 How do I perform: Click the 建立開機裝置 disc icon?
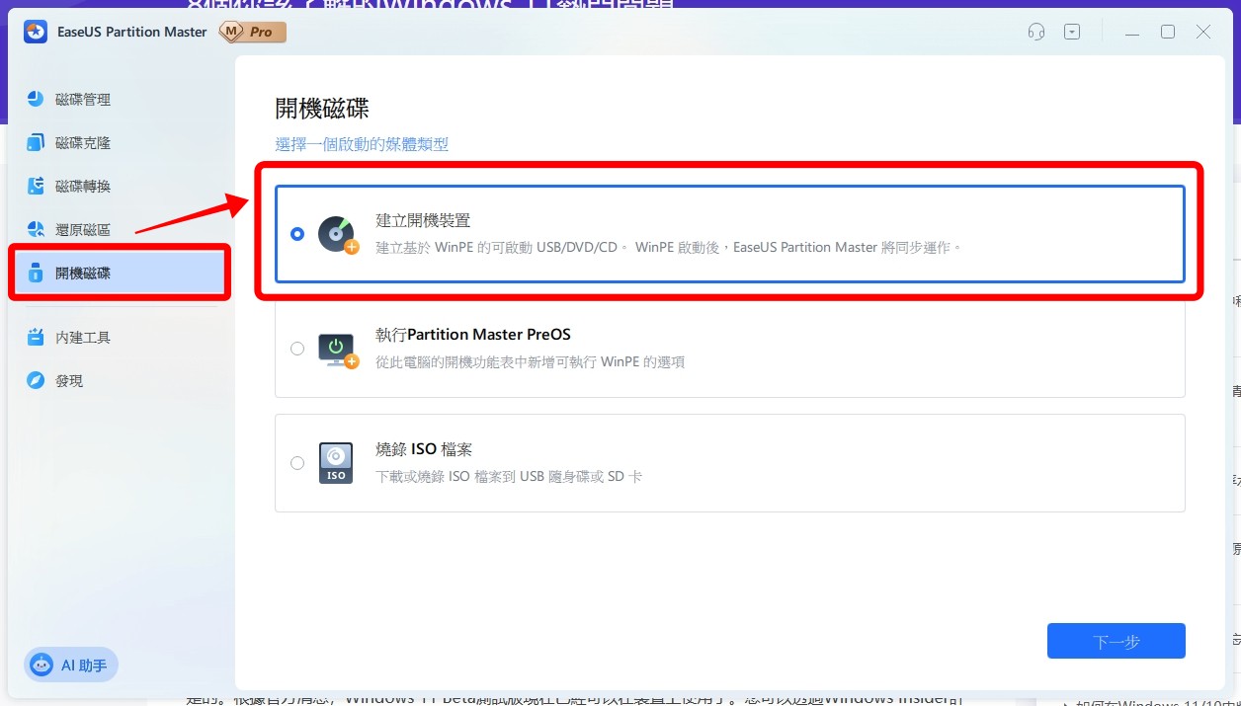337,235
